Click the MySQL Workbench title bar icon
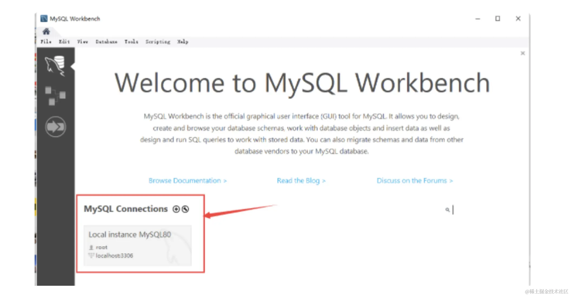 (44, 18)
